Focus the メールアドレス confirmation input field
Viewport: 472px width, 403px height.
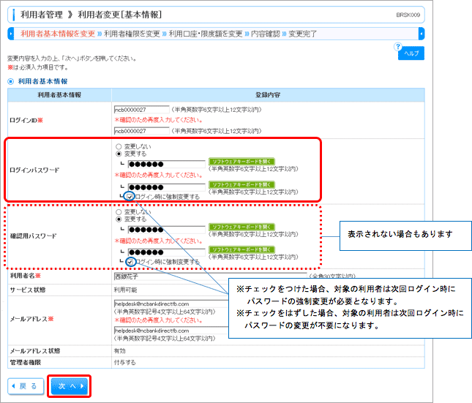pyautogui.click(x=171, y=331)
